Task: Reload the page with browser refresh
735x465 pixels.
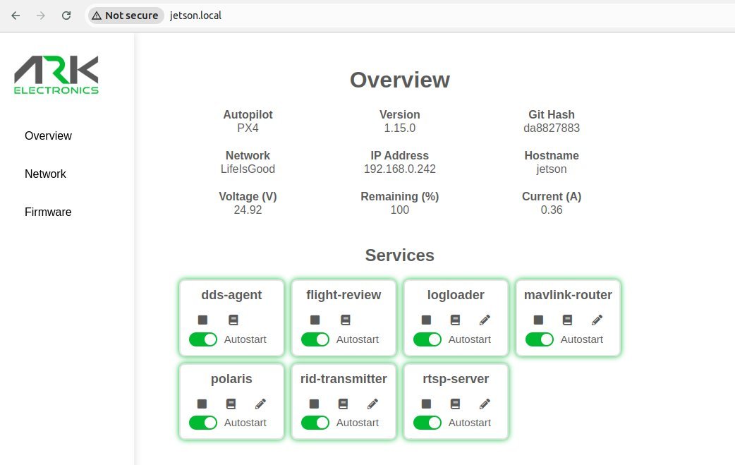Action: tap(66, 16)
